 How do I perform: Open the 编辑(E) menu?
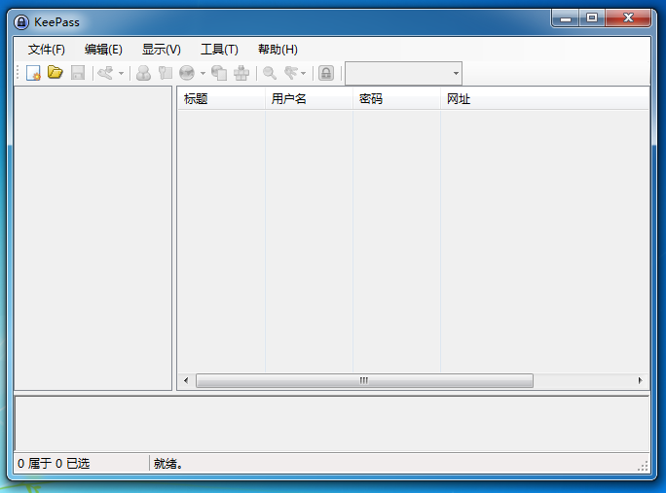point(103,50)
